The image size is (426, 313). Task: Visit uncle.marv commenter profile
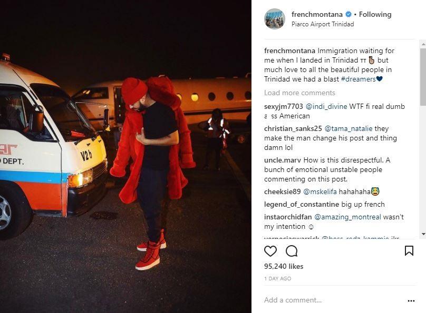pyautogui.click(x=282, y=160)
